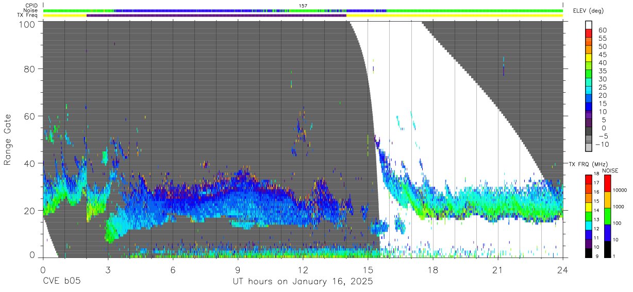
Task: Click the Noise row label at top
Action: (31, 10)
